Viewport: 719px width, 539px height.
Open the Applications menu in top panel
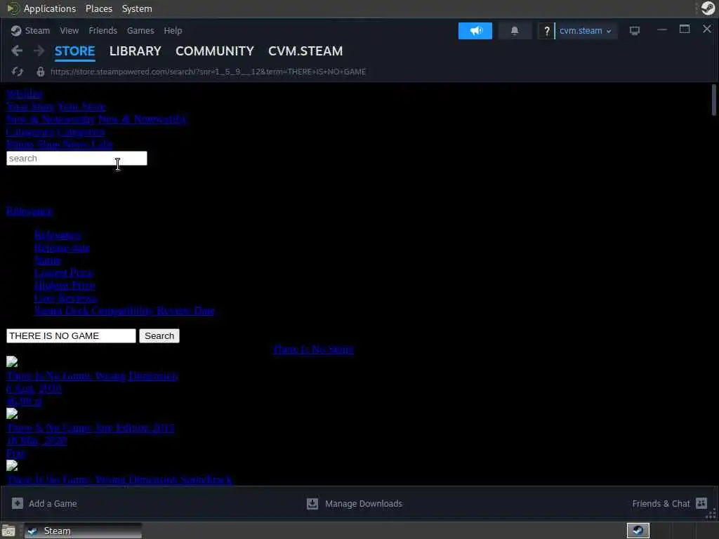pos(50,8)
